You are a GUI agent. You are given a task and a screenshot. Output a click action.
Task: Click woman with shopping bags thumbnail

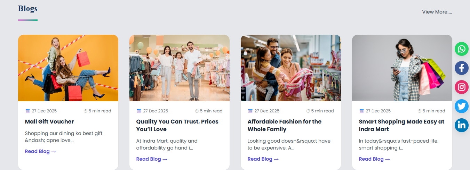point(402,68)
